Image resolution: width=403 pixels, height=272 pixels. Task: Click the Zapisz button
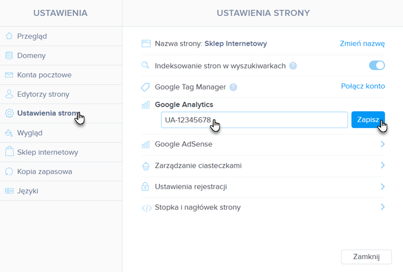click(x=368, y=120)
